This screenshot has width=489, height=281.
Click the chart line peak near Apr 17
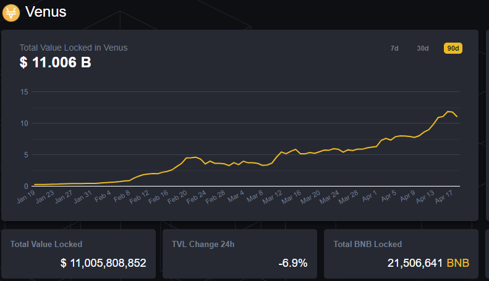(x=449, y=112)
